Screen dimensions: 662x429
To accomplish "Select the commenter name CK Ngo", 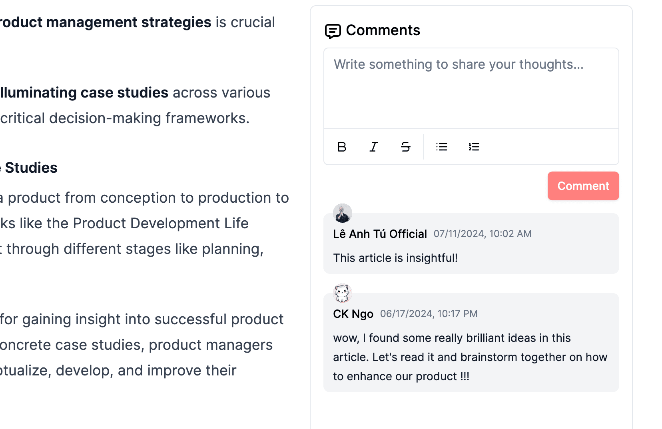I will pos(353,313).
